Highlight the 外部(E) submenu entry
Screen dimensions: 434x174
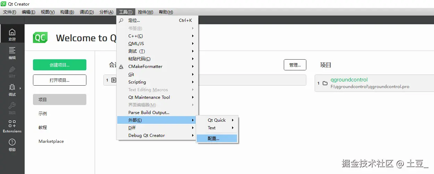click(158, 120)
